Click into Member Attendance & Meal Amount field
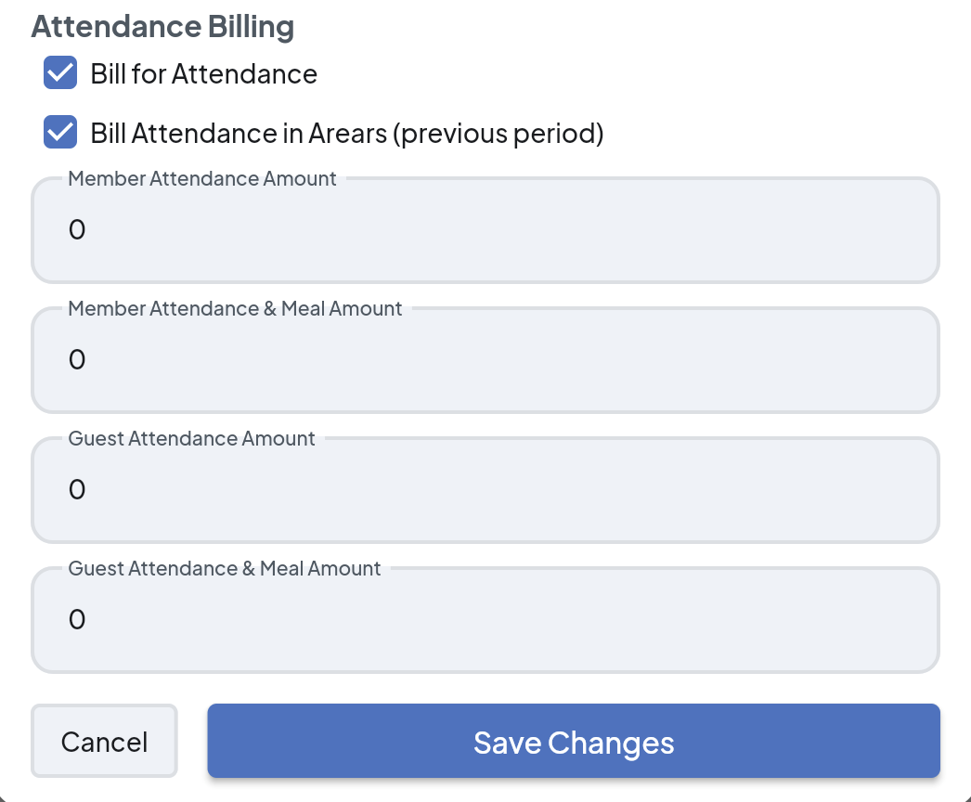The width and height of the screenshot is (971, 802). point(485,360)
